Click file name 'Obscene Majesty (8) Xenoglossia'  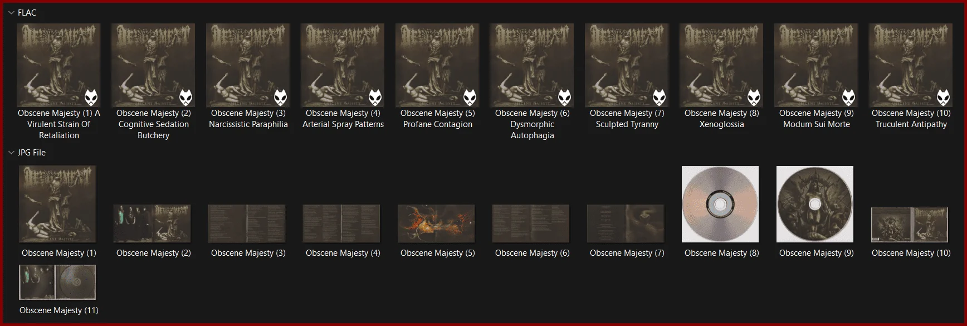click(722, 119)
